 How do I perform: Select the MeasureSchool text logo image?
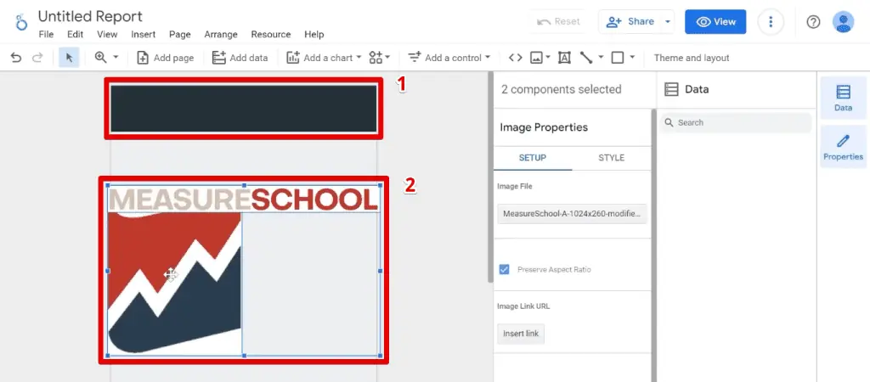244,199
